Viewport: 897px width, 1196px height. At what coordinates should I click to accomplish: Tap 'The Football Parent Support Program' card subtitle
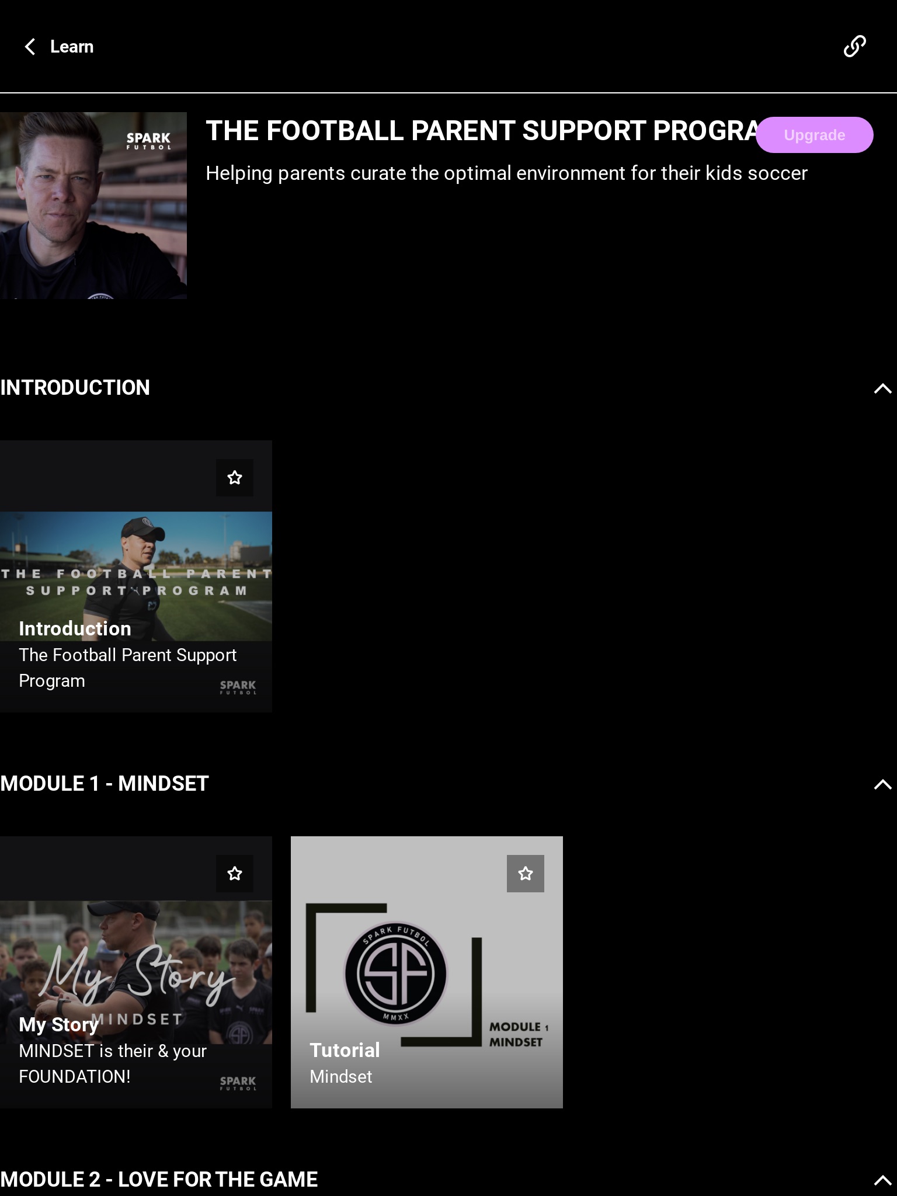coord(127,668)
